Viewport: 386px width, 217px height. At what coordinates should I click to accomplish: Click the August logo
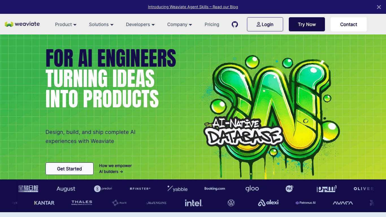tap(66, 189)
